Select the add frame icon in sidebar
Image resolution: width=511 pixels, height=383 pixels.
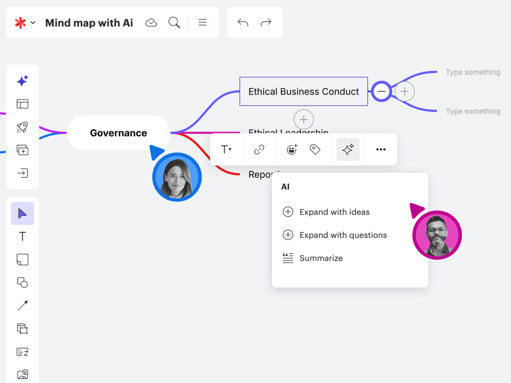tap(22, 150)
